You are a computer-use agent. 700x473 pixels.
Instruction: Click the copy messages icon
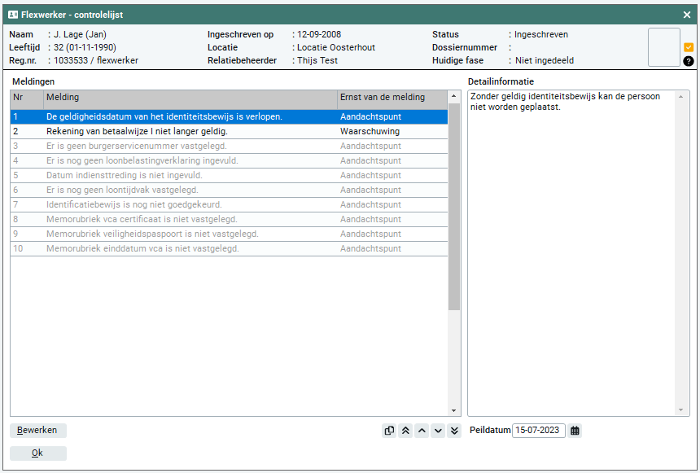(x=389, y=431)
